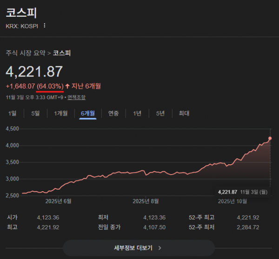Open the 주식 시장 요약 breadcrumb link
The image size is (279, 259).
click(26, 53)
